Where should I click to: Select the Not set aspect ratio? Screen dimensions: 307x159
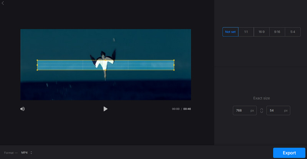[x=230, y=32]
